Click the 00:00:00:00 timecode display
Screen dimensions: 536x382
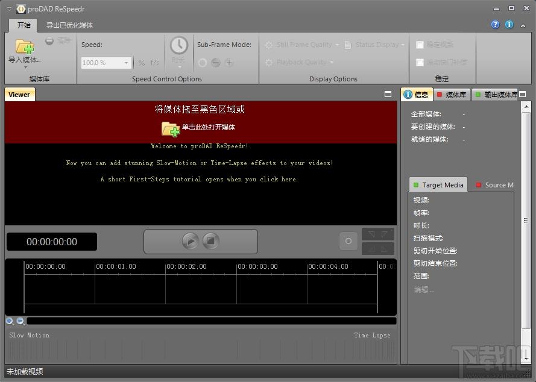52,242
